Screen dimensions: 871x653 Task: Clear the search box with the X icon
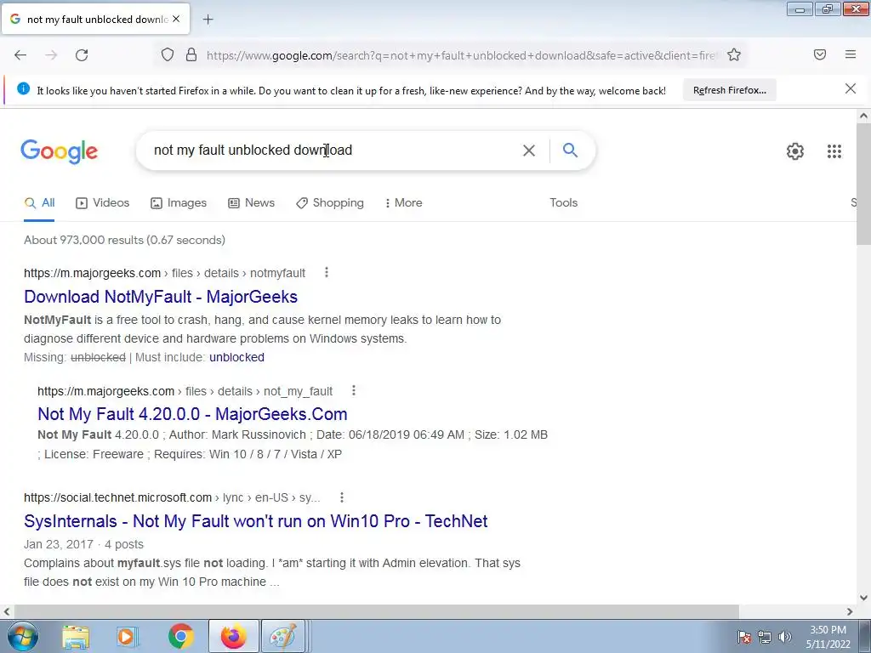529,150
